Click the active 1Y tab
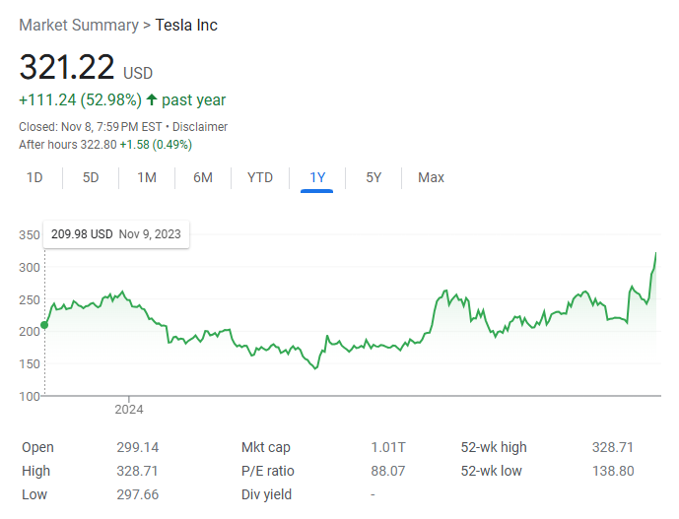 [317, 177]
